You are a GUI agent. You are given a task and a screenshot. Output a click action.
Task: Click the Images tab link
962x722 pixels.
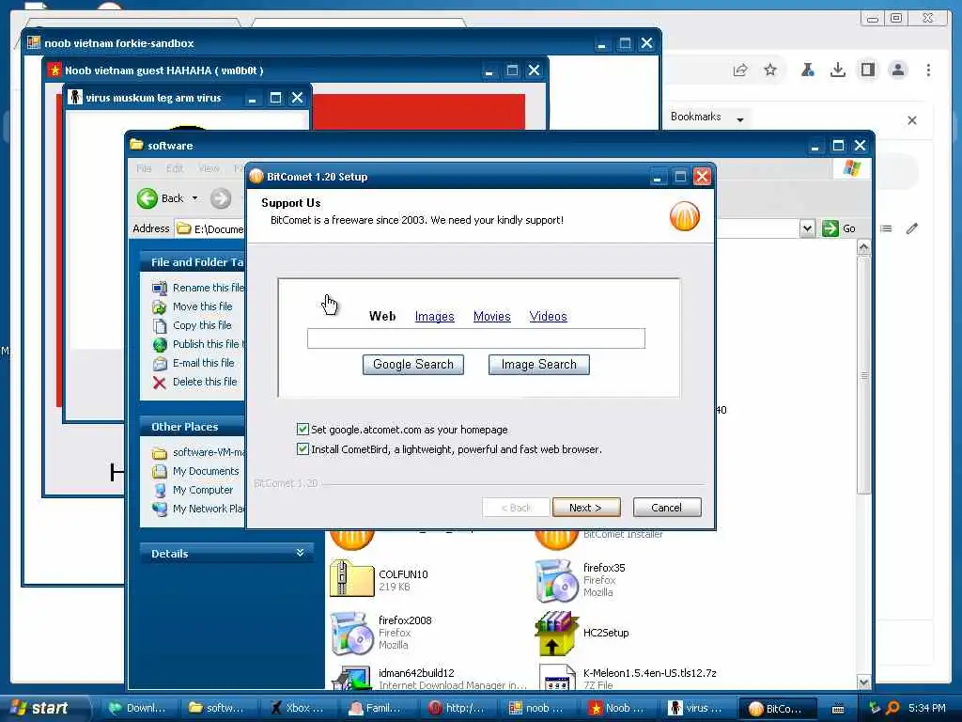pyautogui.click(x=434, y=316)
